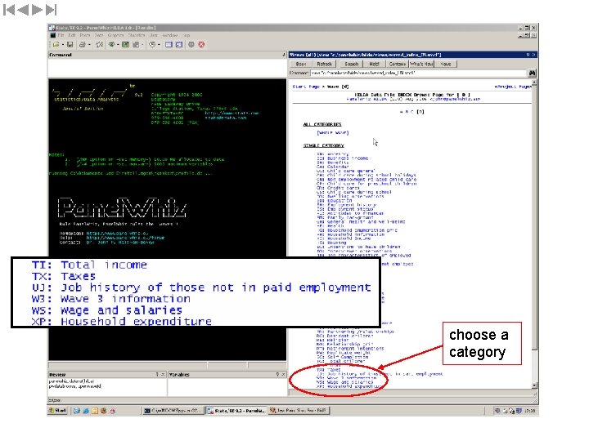Click the Refresh button in the Viewer

[x=324, y=65]
